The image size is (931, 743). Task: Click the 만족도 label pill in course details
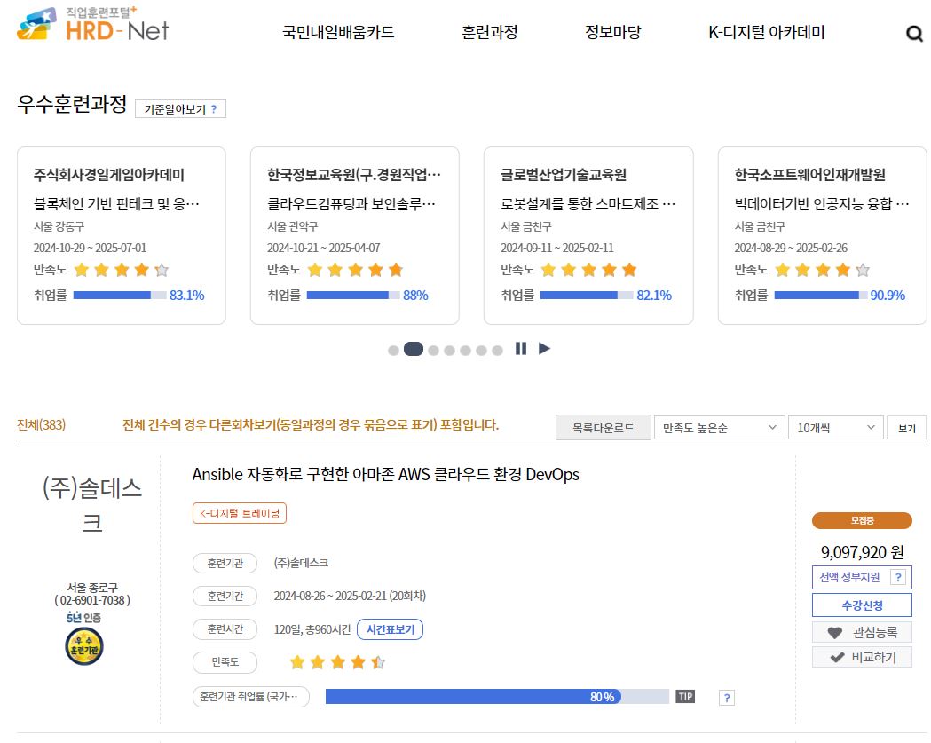tap(225, 661)
